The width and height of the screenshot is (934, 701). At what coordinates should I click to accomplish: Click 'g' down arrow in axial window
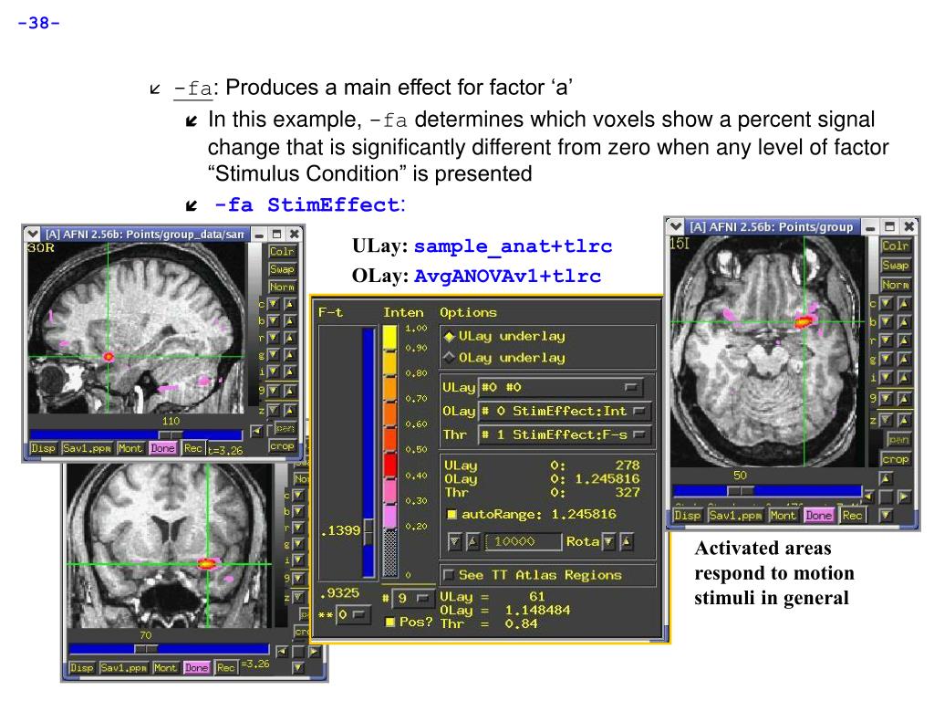click(887, 359)
